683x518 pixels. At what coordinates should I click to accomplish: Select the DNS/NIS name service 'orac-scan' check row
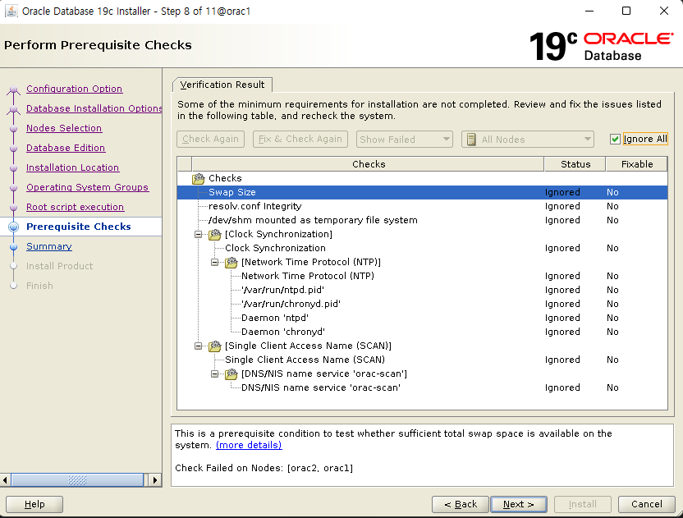[422, 387]
